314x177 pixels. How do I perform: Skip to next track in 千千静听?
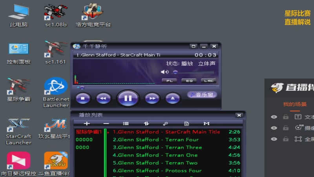click(152, 98)
